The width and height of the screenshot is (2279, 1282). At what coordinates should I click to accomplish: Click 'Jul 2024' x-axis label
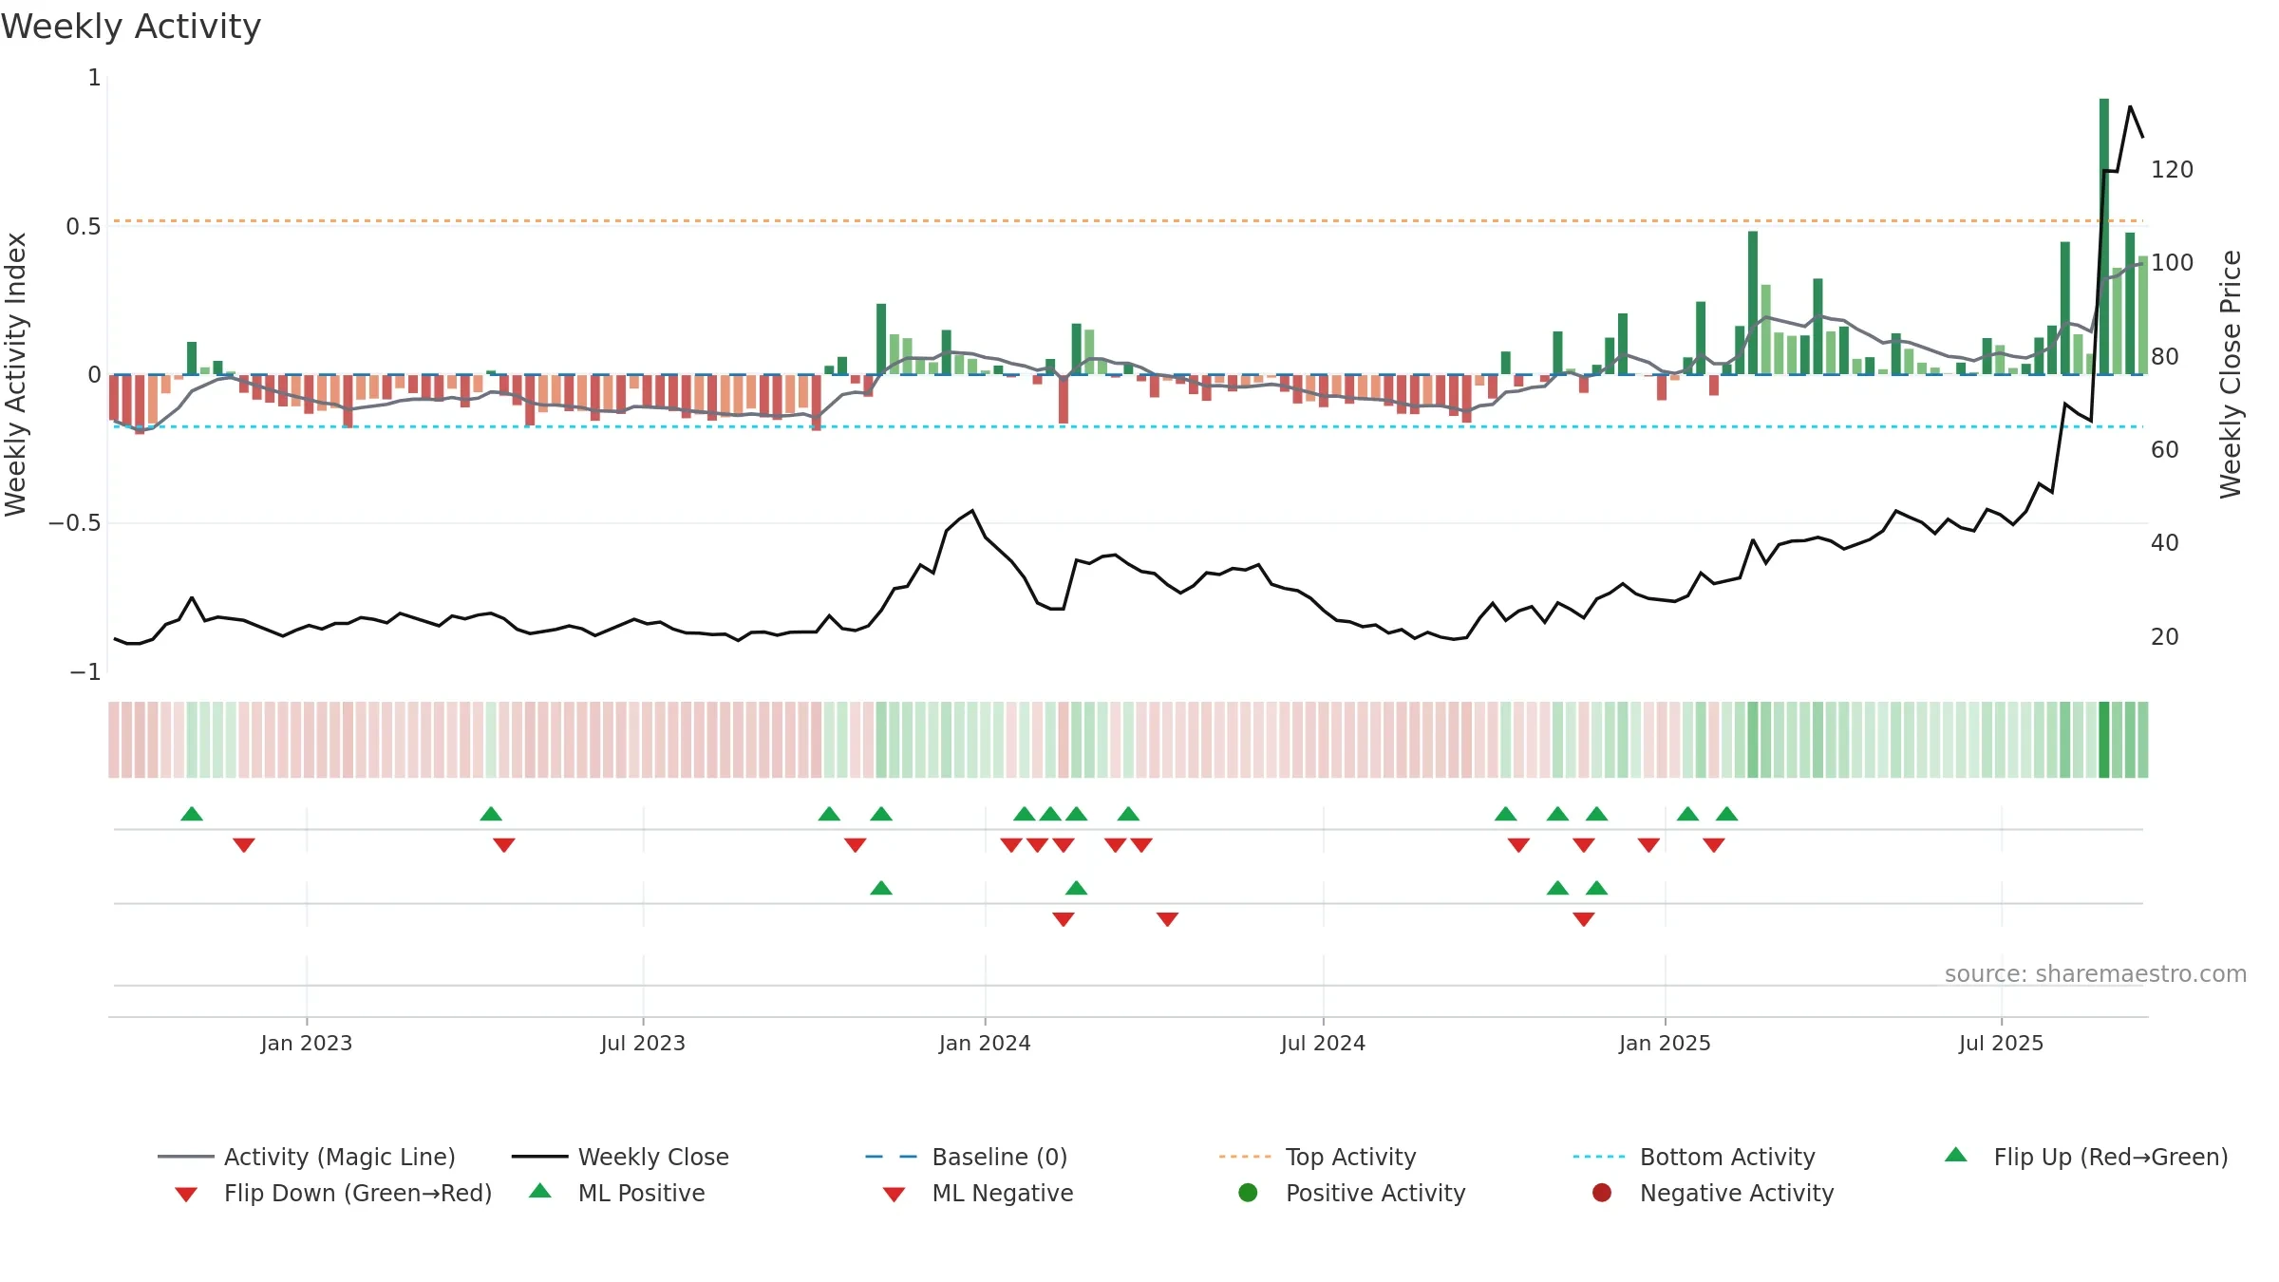tap(1323, 1043)
